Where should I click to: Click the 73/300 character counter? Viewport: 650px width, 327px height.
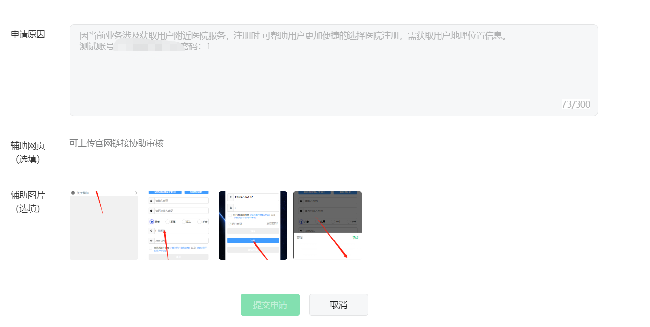tap(576, 104)
